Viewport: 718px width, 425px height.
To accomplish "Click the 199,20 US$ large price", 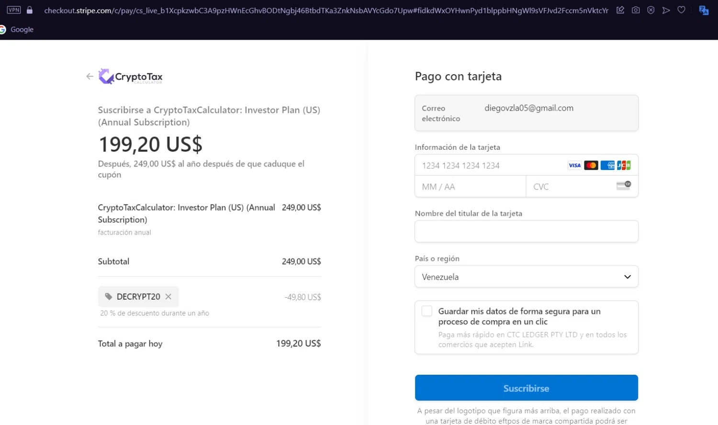I will pyautogui.click(x=150, y=144).
